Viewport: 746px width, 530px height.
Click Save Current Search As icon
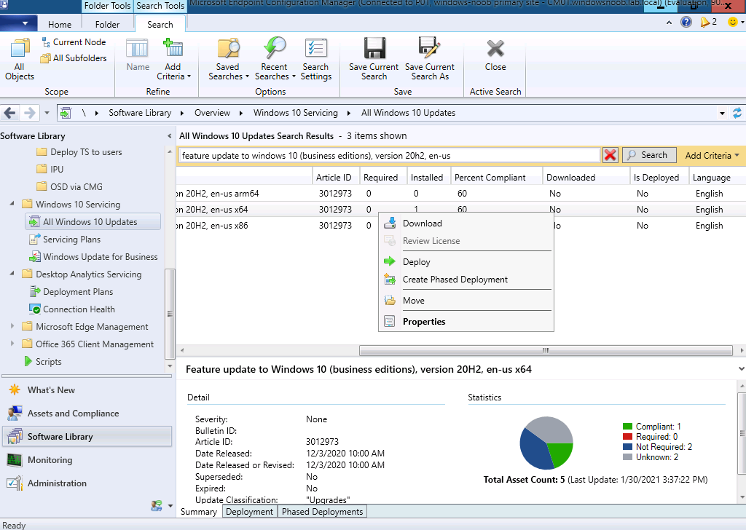coord(430,60)
